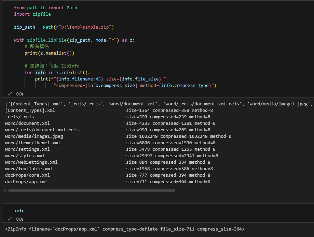
Task: Click the word/styles.xml output entry
Action: (x=27, y=155)
